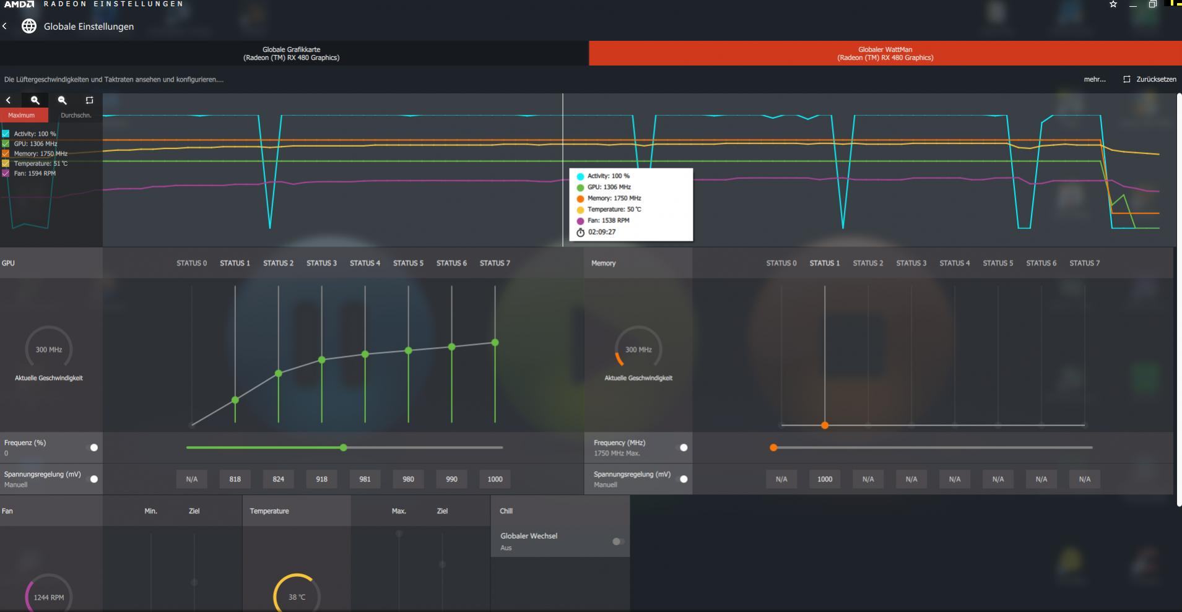The width and height of the screenshot is (1182, 612).
Task: Click Memory STATUS 7 N/A voltage field
Action: coord(1085,479)
